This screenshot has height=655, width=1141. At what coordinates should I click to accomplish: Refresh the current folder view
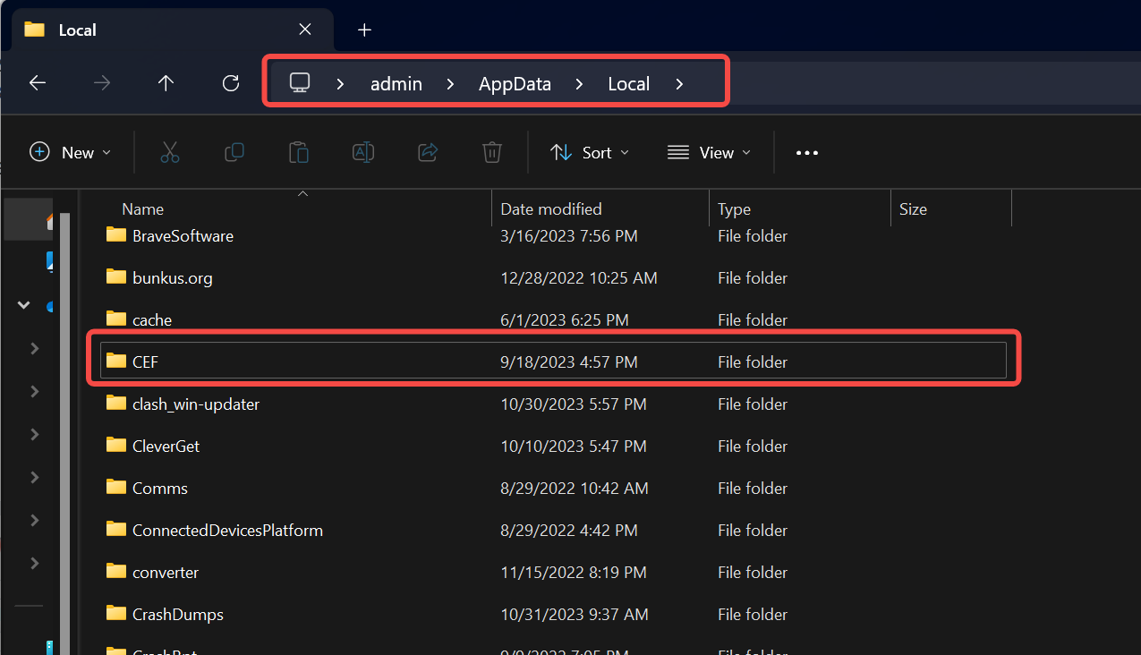[231, 83]
